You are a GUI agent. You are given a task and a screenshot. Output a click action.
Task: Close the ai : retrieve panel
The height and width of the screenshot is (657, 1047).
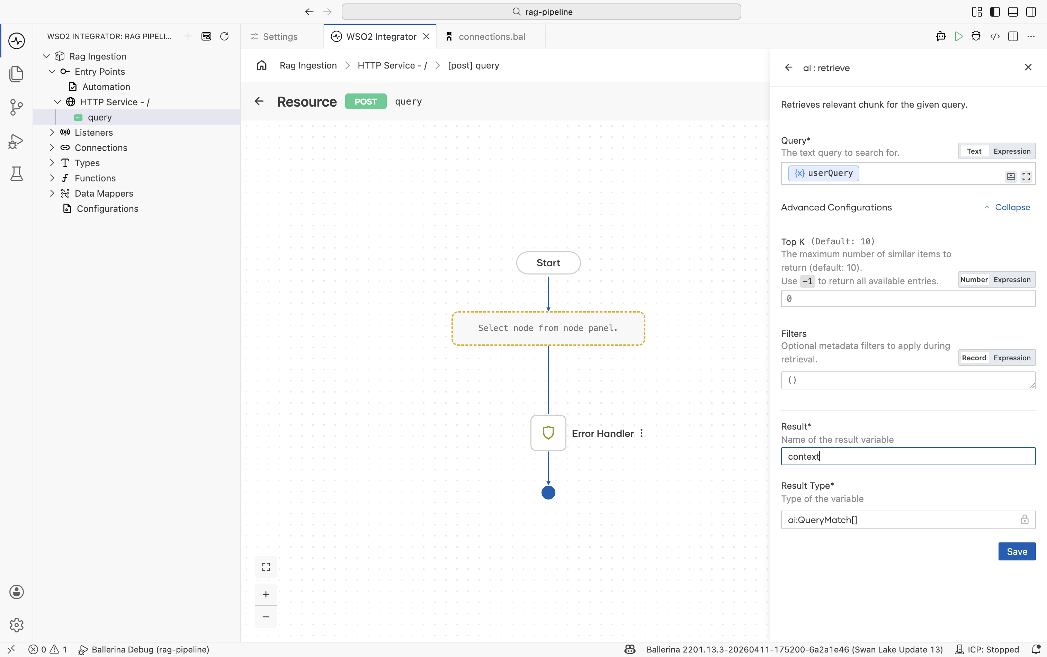point(1028,67)
